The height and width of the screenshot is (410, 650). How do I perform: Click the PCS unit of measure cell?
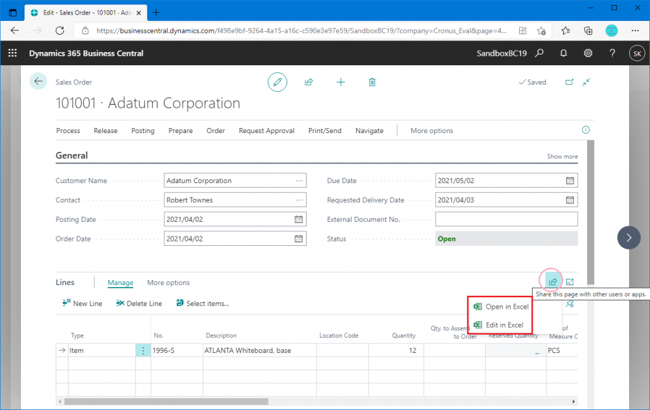[x=562, y=350]
